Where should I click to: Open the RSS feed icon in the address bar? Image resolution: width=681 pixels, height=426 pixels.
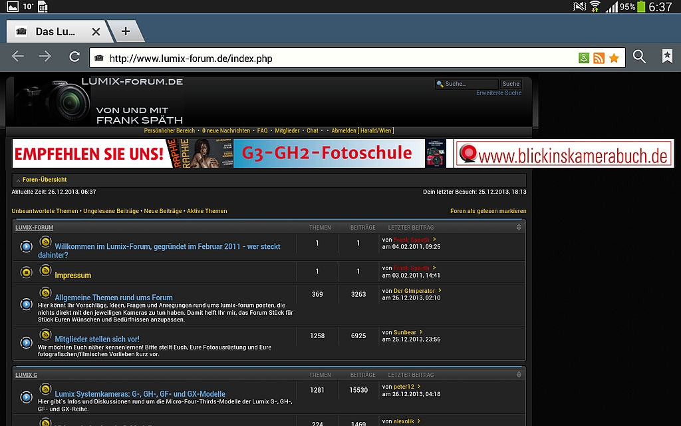pos(598,57)
